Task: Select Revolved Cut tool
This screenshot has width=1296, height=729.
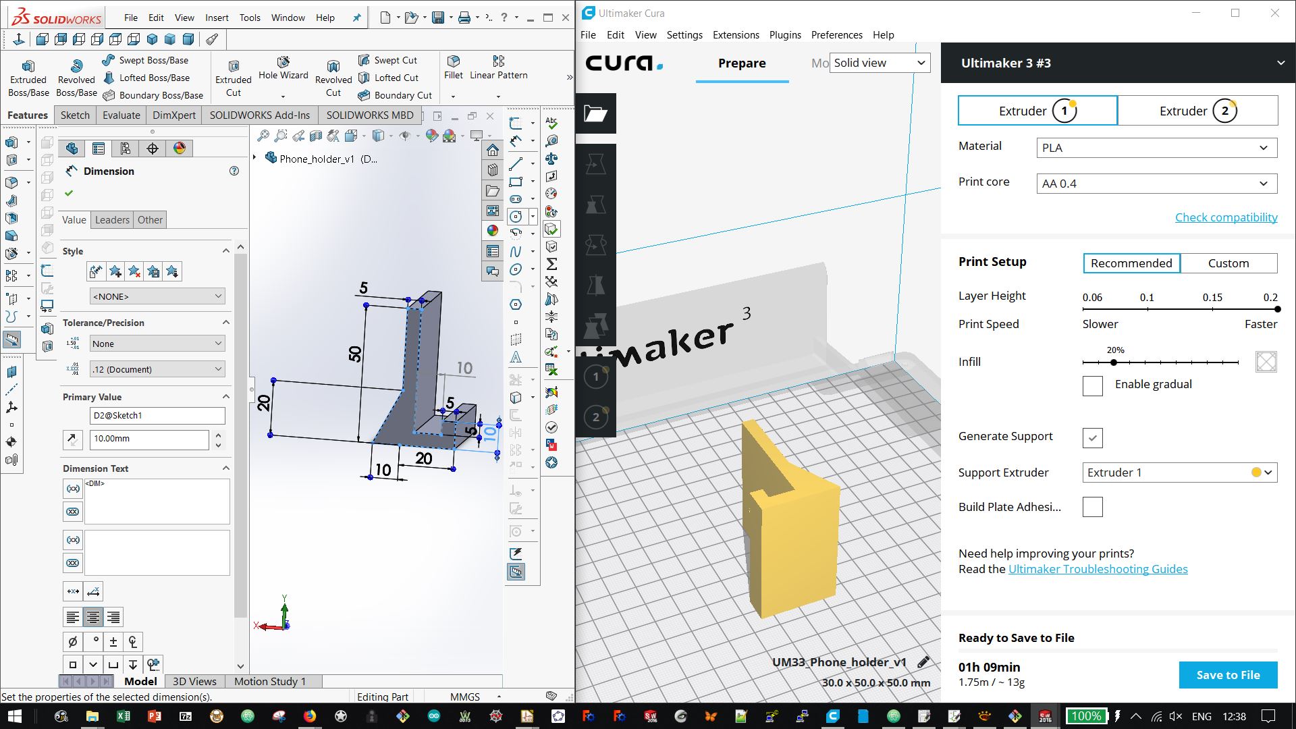Action: click(x=333, y=78)
